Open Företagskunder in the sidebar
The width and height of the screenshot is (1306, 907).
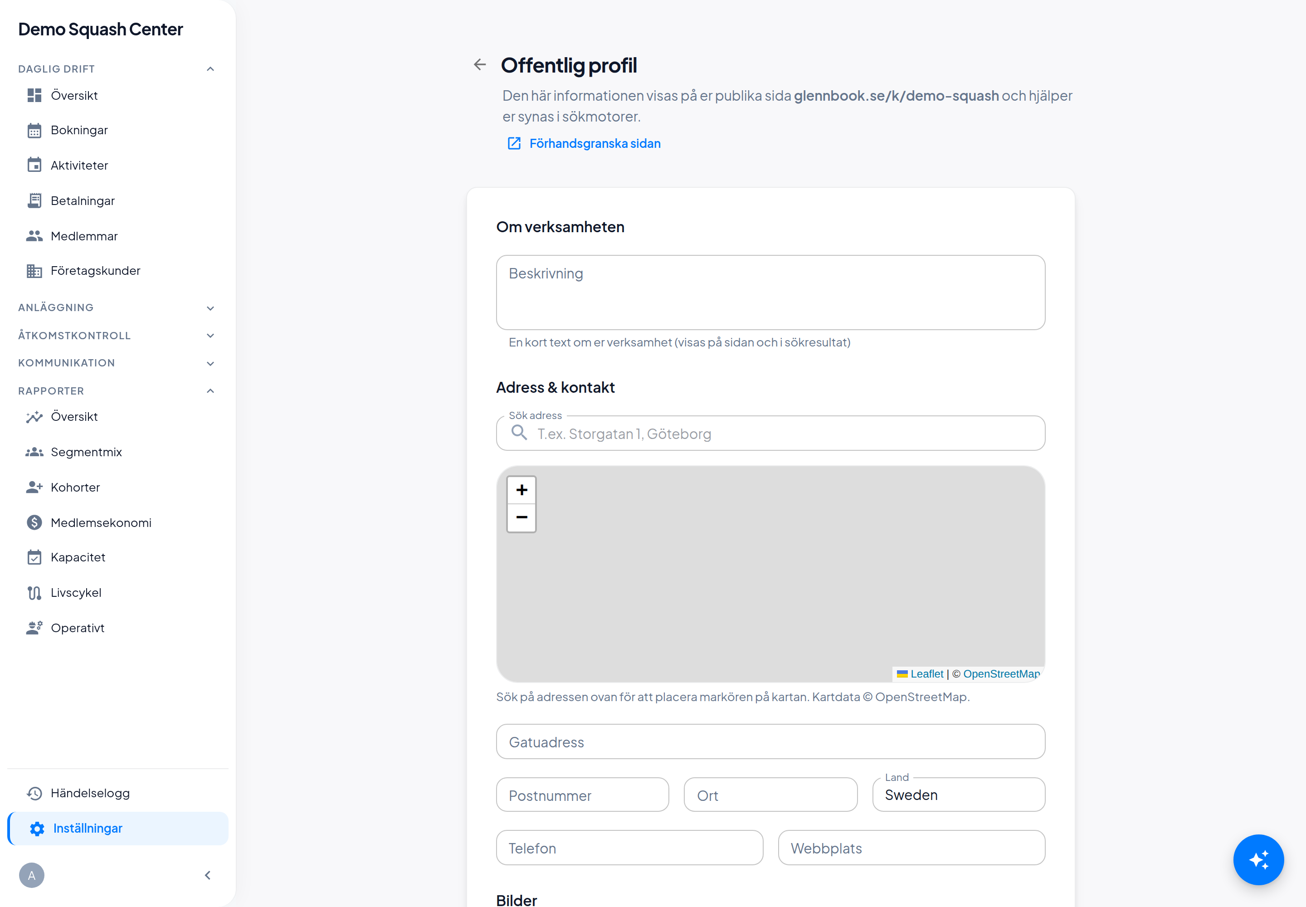[117, 271]
